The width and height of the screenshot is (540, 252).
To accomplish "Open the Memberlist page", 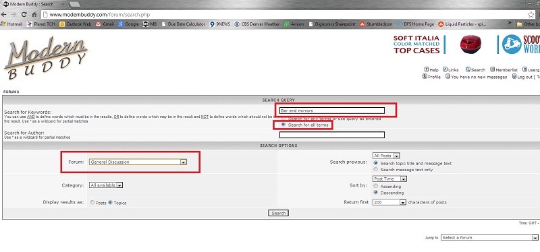I will click(x=504, y=69).
